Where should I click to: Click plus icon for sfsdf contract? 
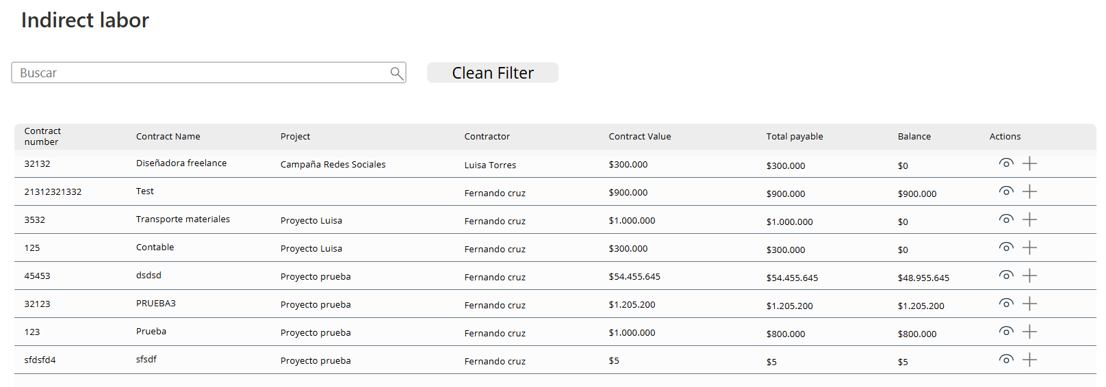coord(1029,360)
